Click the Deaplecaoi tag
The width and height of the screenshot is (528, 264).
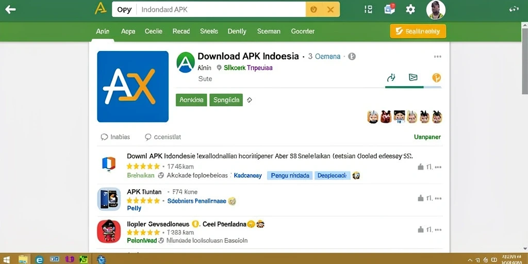coord(332,175)
